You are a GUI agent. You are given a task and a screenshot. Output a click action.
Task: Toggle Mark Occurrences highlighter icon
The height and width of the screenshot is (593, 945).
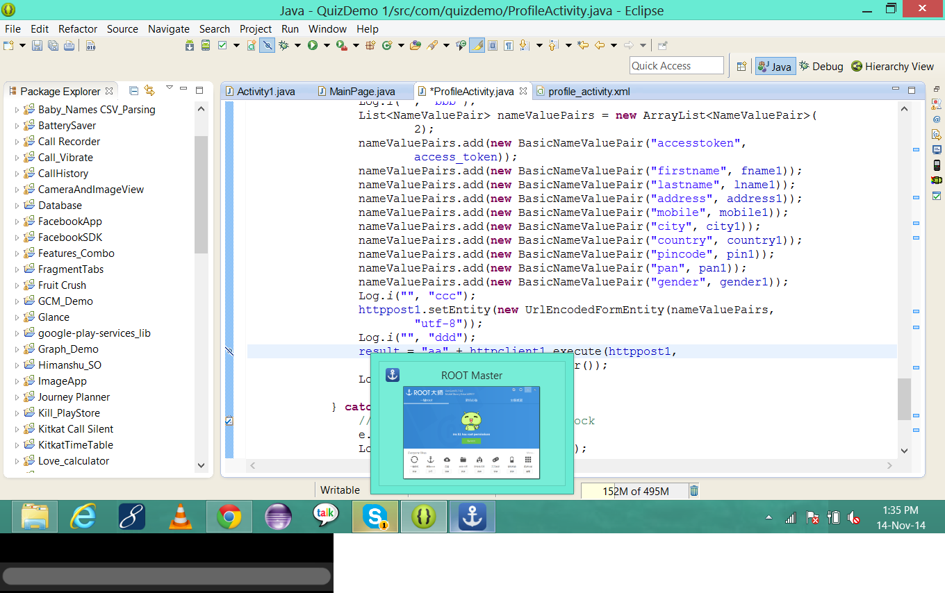click(477, 45)
